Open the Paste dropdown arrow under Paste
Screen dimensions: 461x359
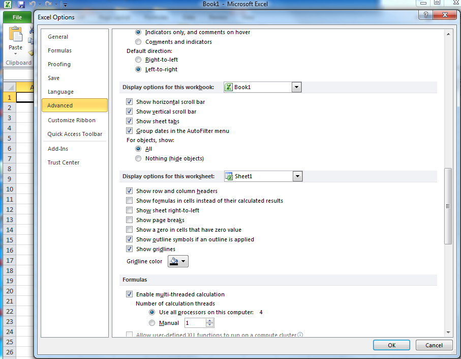pos(15,54)
